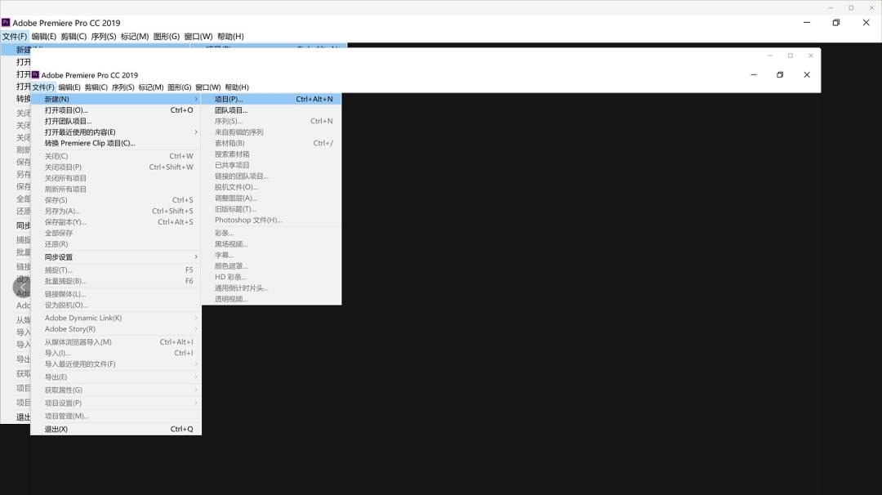
Task: Select 黑场视频... in the submenu
Action: (271, 244)
